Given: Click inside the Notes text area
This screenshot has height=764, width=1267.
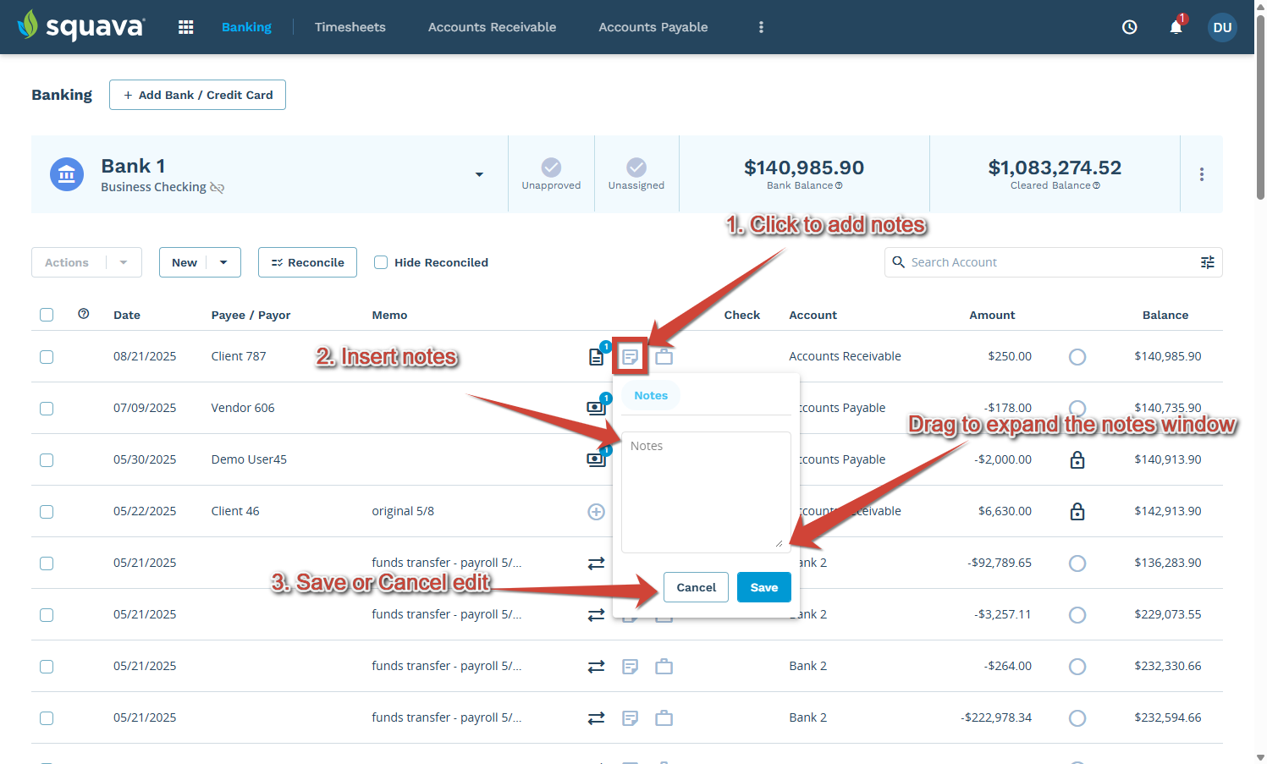Looking at the screenshot, I should (x=705, y=491).
